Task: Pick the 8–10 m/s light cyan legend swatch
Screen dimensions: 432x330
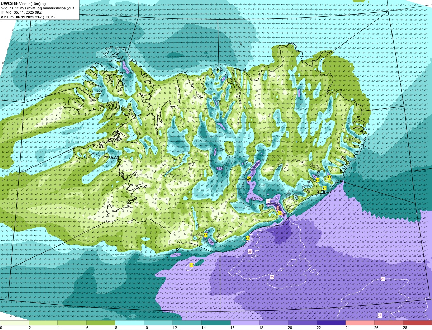Action: 130,323
